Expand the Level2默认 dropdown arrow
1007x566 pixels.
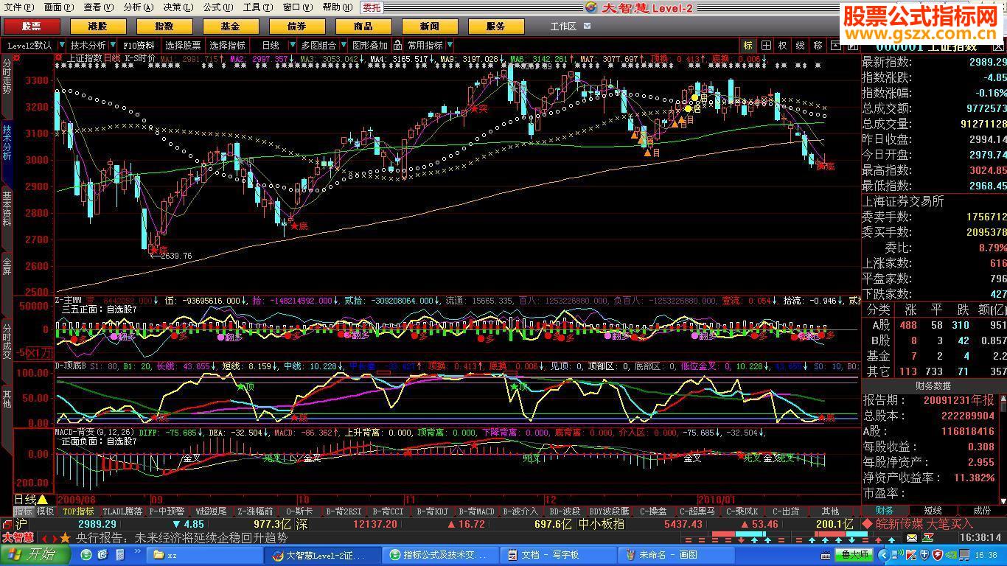pos(62,45)
